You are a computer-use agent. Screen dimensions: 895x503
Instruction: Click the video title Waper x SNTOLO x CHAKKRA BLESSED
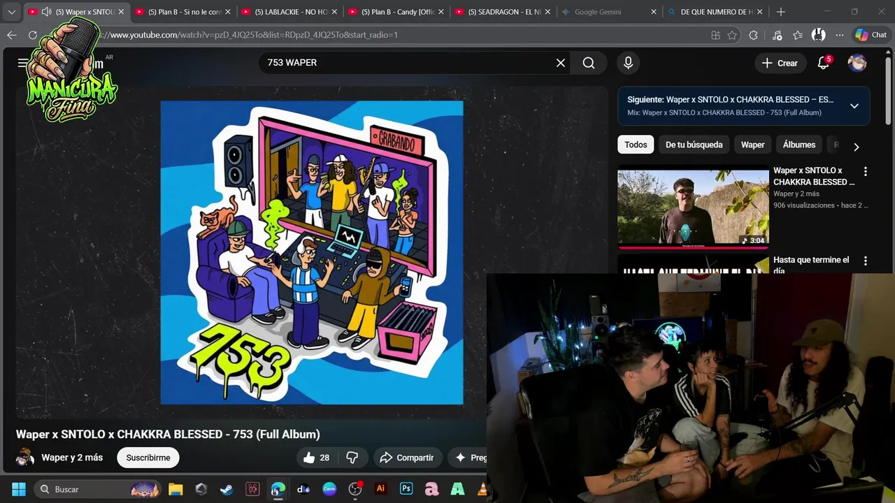(x=168, y=434)
